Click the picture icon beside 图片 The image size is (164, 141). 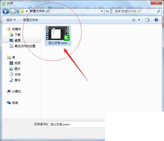11,69
